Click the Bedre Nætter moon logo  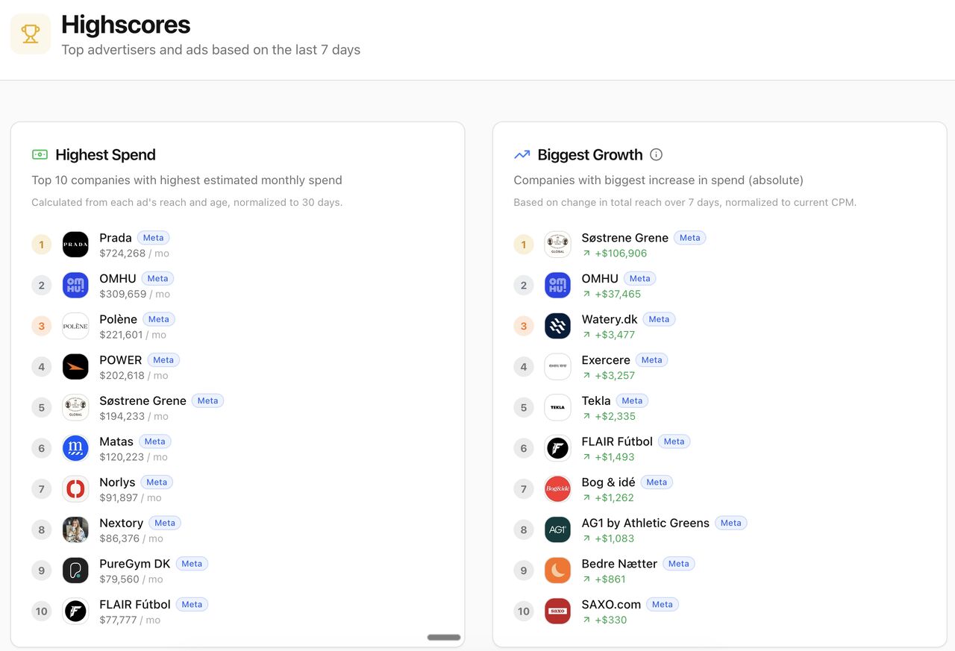point(557,570)
